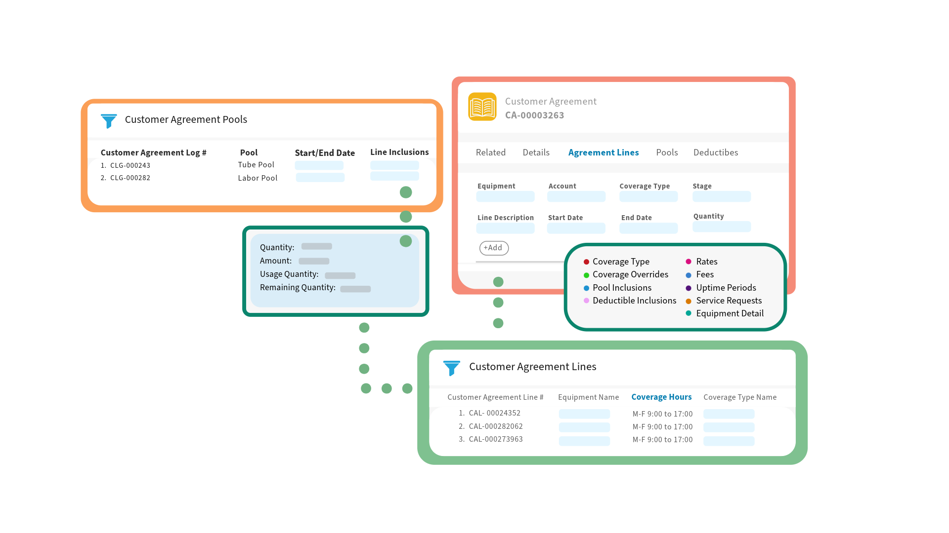
Task: Click agreement number CA-00003263
Action: coord(534,115)
